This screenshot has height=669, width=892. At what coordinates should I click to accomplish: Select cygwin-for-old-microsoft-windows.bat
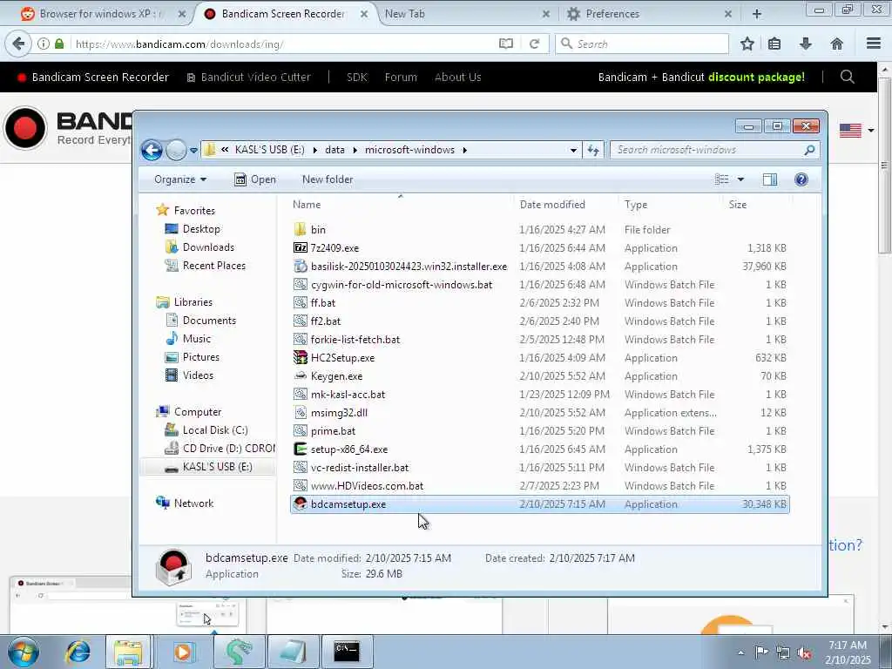click(x=540, y=285)
